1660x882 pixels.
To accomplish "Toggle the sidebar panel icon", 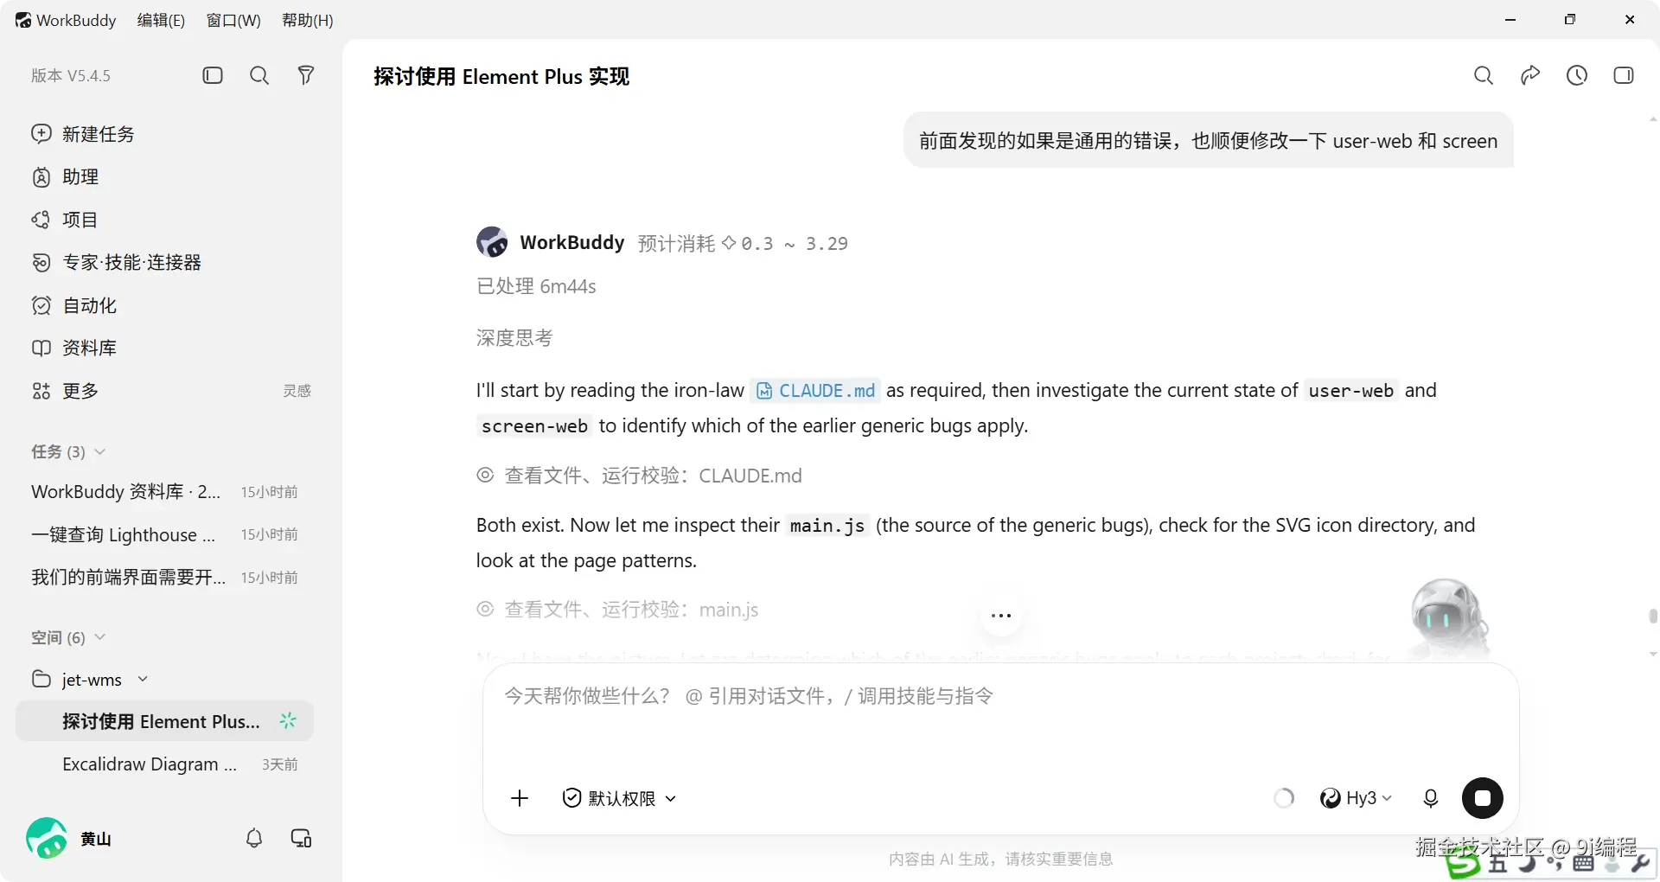I will [213, 75].
